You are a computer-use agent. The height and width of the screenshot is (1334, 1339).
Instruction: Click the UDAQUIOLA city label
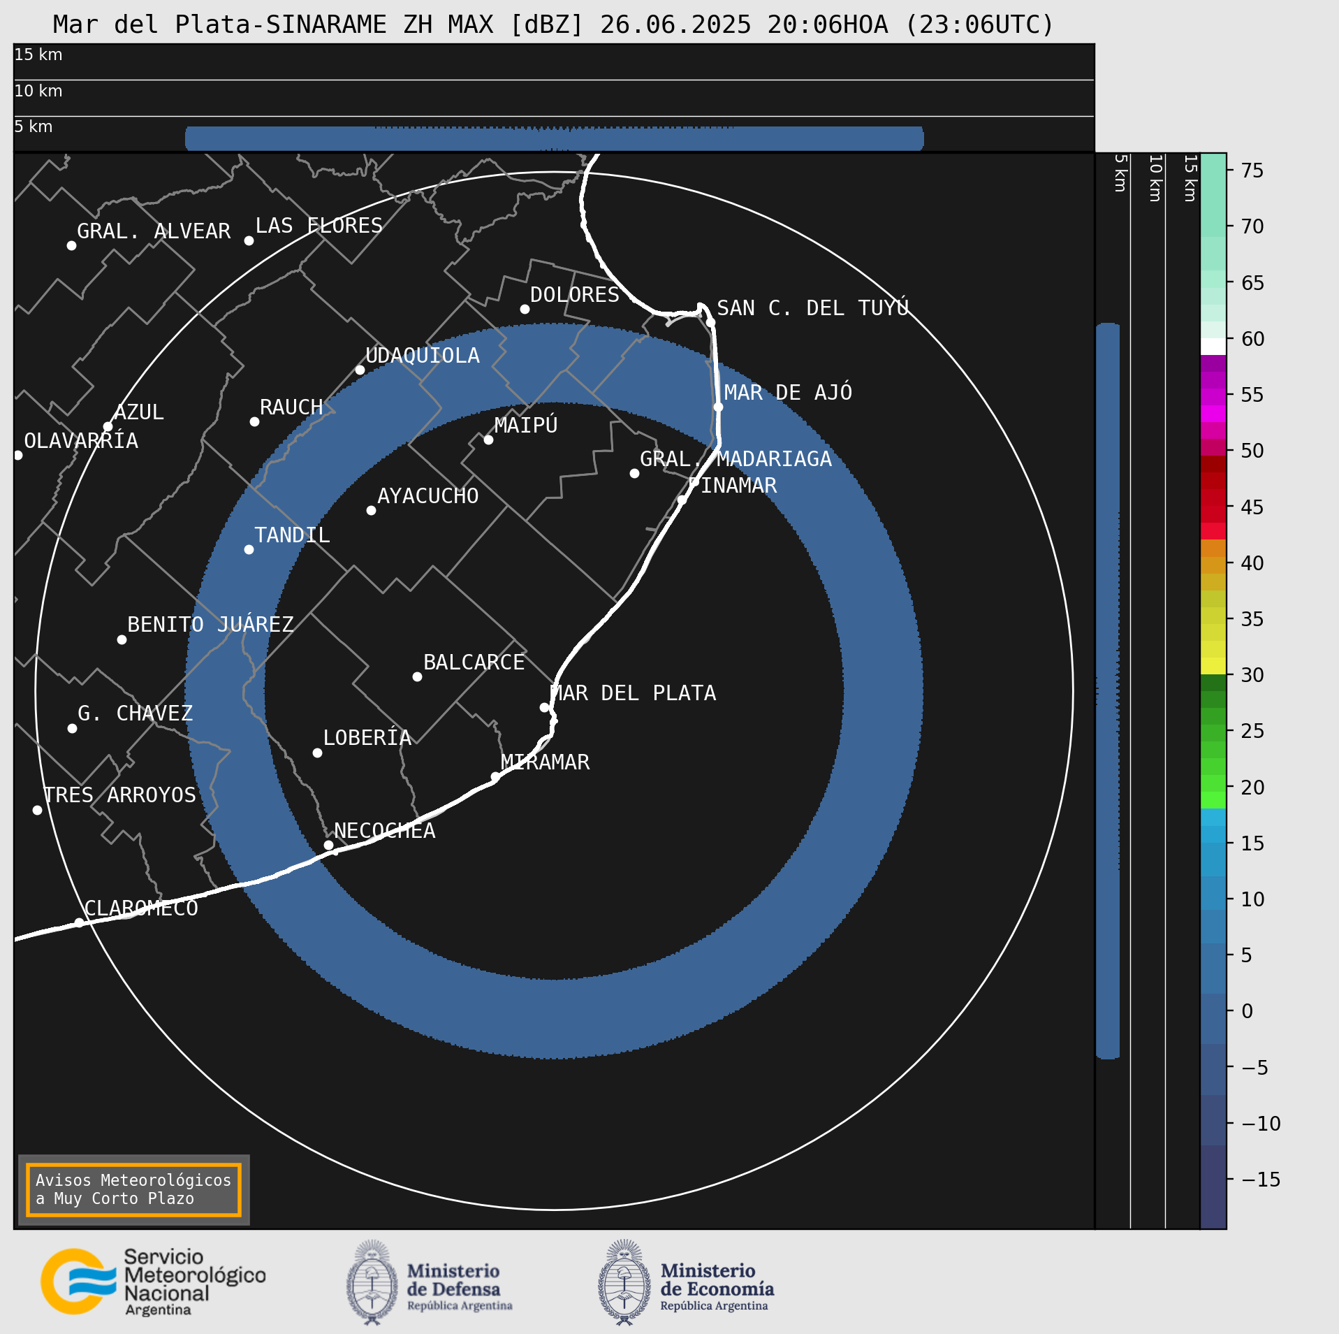click(423, 356)
